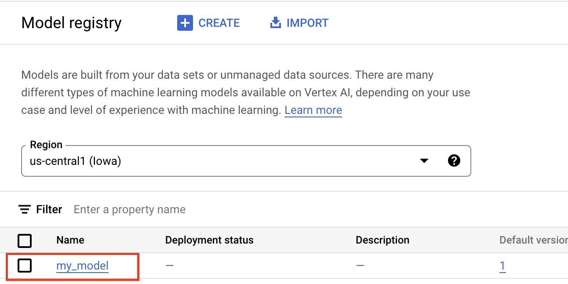Open the my_model model details
Screen dimensions: 568x284
tap(82, 266)
